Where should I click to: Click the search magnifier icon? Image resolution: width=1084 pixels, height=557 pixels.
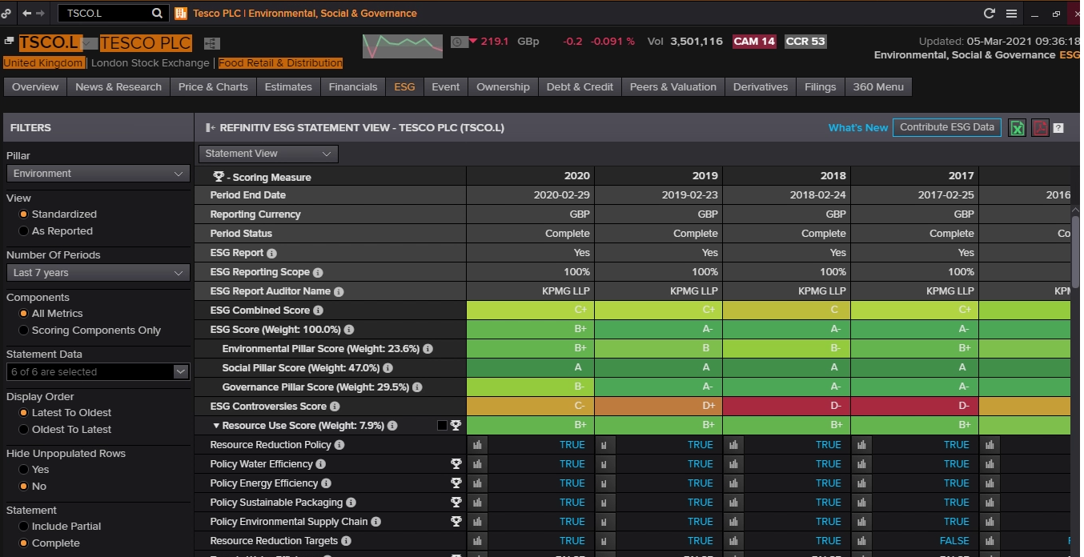(157, 14)
